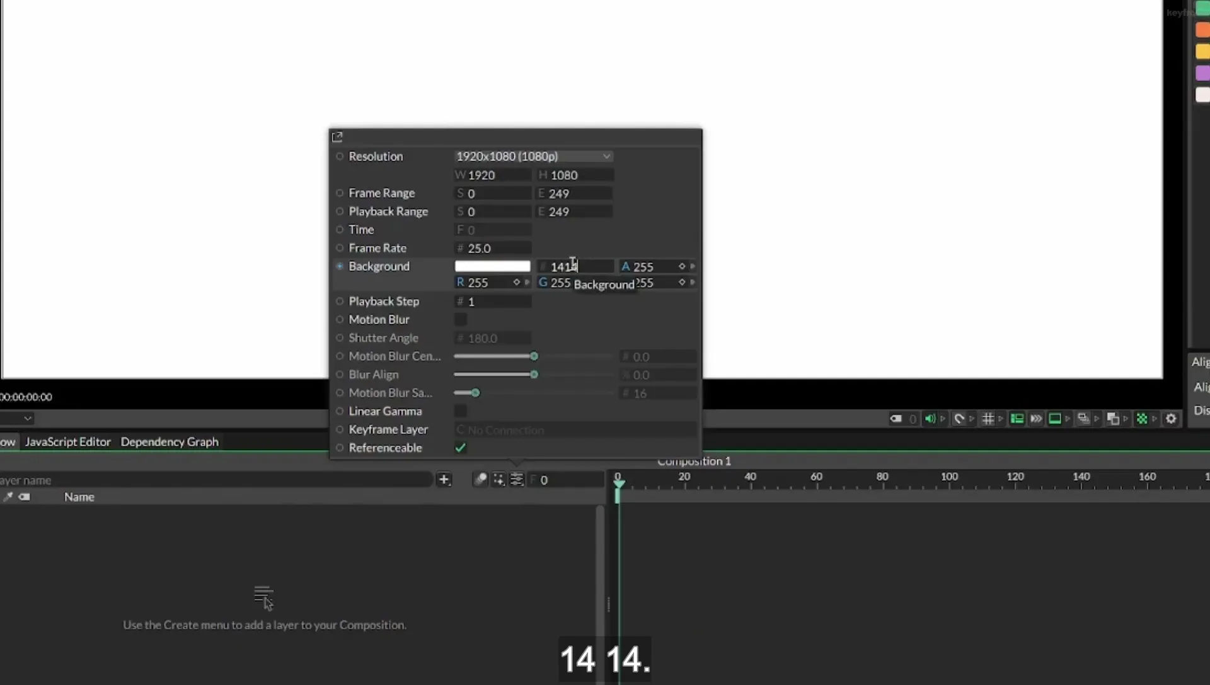The image size is (1210, 685).
Task: Click the tag icon in viewer toolbar
Action: tap(896, 419)
